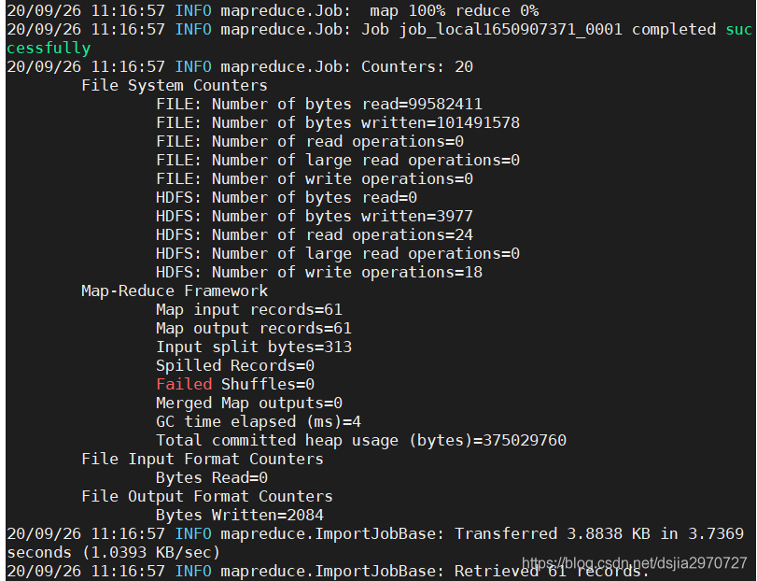Click 'Input split bytes=313' line
This screenshot has width=757, height=581.
click(254, 347)
